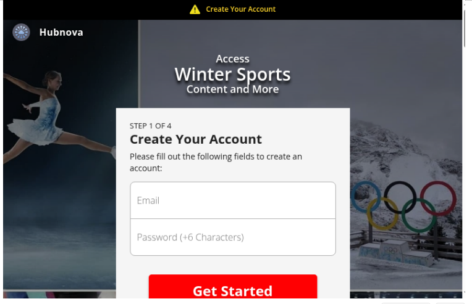Focus the Password (+6 Characters) field
Screen dimensions: 472x304
[233, 237]
